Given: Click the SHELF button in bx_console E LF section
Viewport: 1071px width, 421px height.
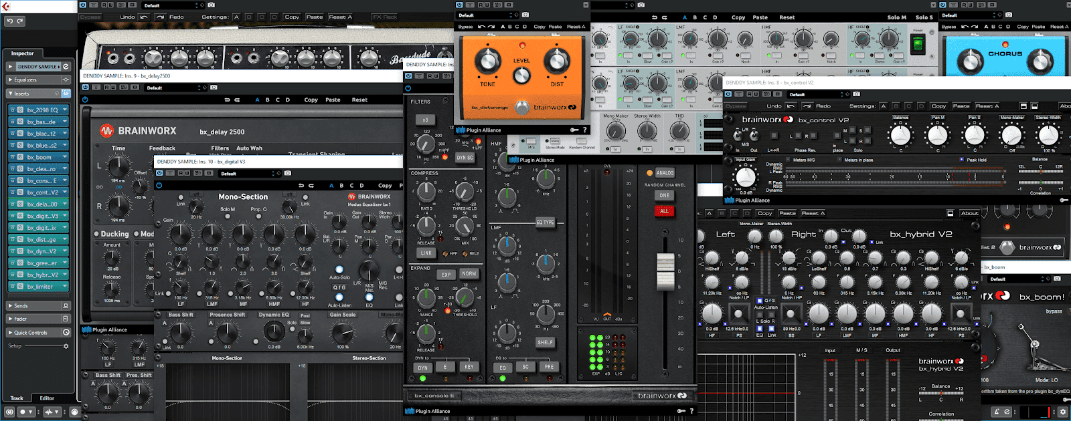Looking at the screenshot, I should click(x=546, y=342).
